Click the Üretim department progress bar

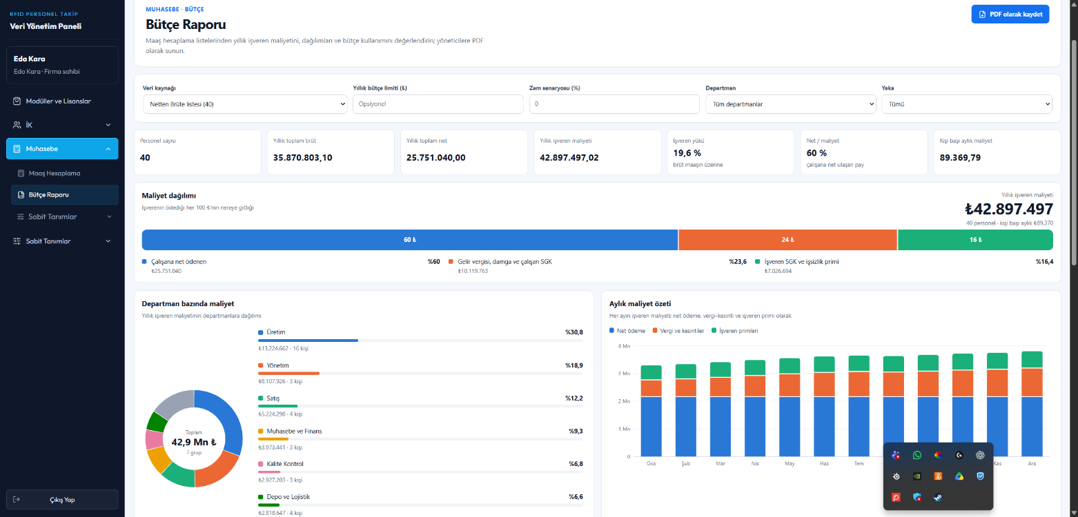pos(420,341)
